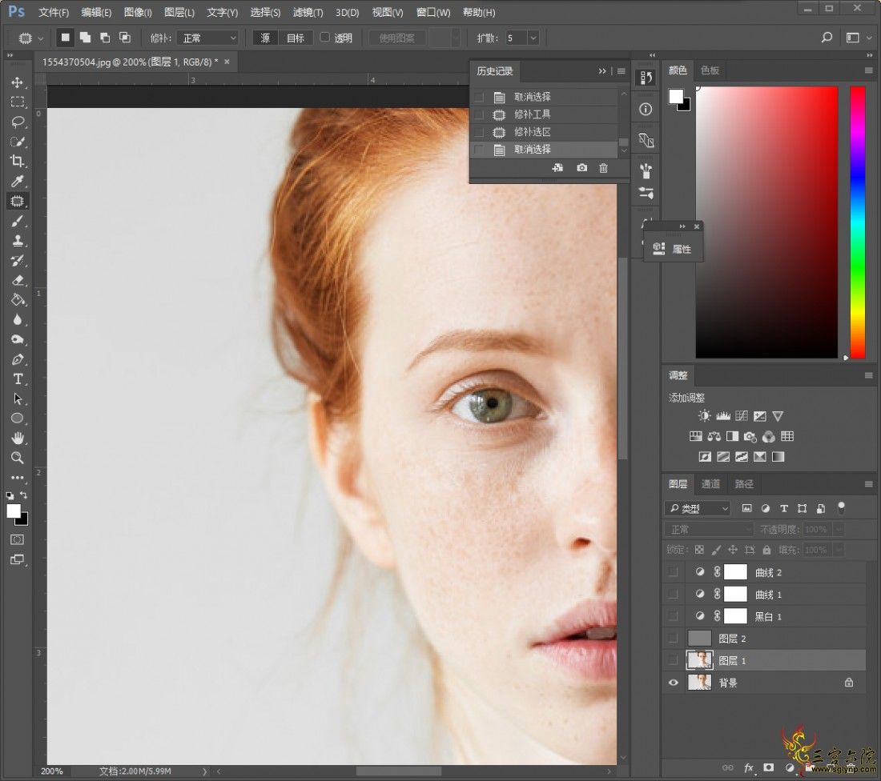The image size is (881, 781).
Task: Swap foreground and background colors
Action: [23, 495]
